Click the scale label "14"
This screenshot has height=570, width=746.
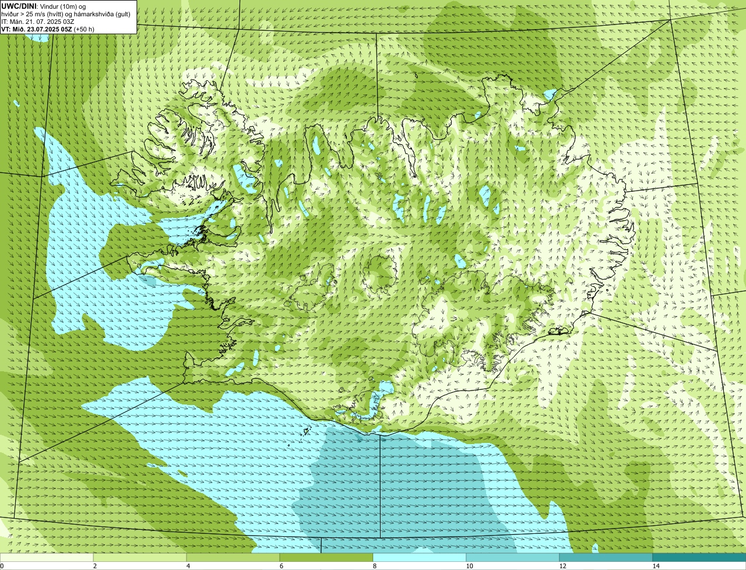tap(656, 566)
